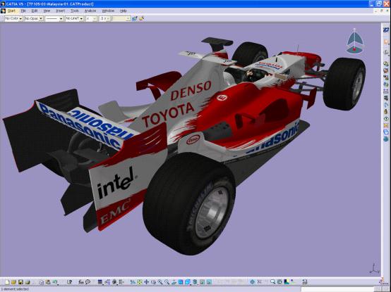Click the Swap Visible Space icon
The width and height of the screenshot is (391, 292).
point(209,282)
